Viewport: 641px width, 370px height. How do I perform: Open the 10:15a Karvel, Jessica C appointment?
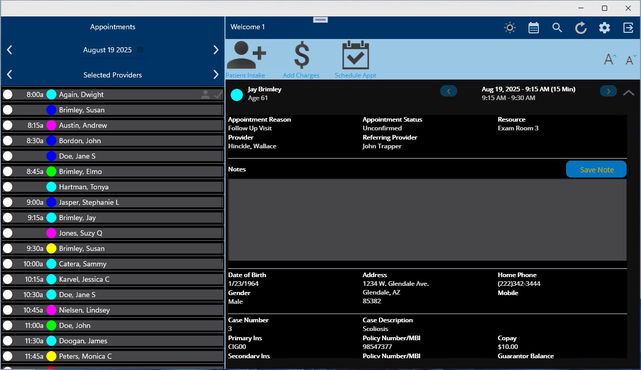click(112, 279)
